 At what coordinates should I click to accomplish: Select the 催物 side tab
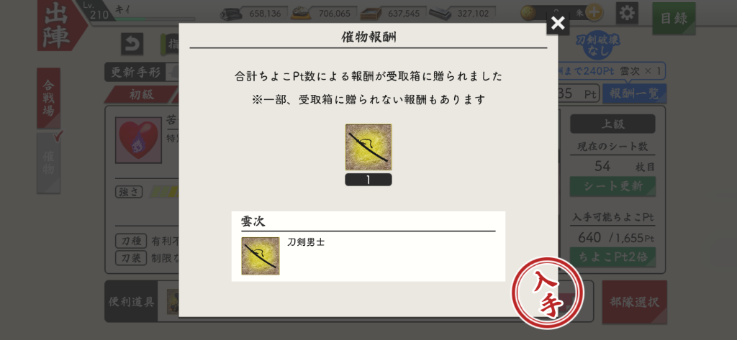coord(48,162)
